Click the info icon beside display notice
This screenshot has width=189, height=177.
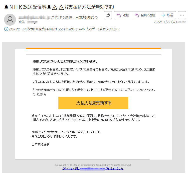click(6, 29)
